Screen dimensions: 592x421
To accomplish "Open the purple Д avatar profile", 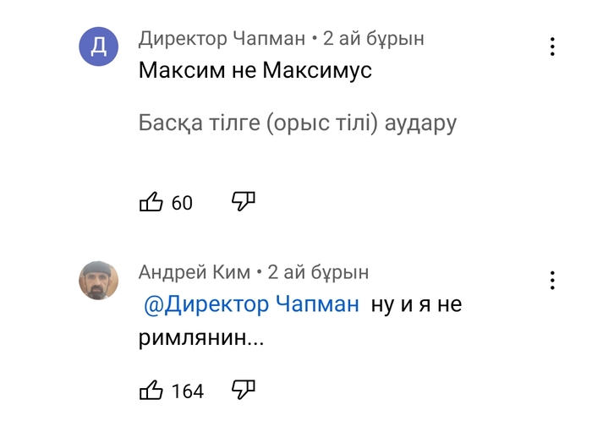I will (x=99, y=46).
